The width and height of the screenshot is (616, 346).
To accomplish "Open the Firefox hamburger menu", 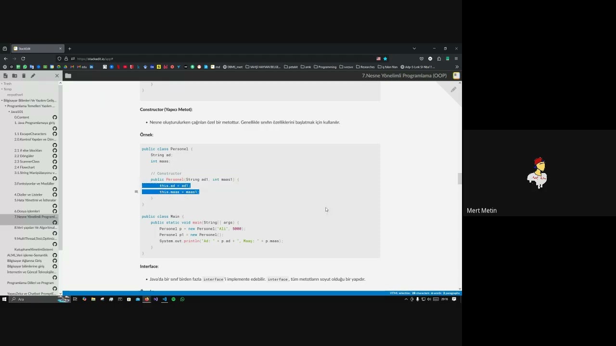I will pyautogui.click(x=456, y=59).
